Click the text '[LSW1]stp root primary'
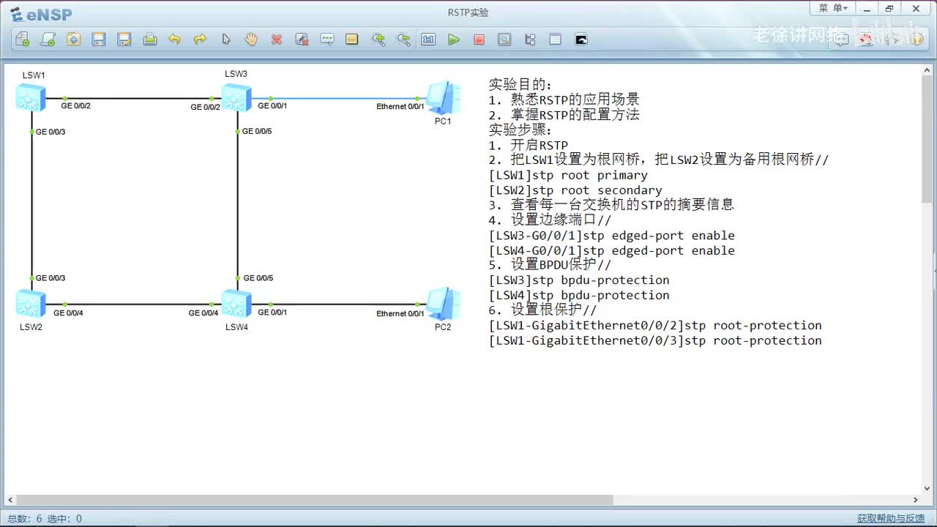The height and width of the screenshot is (527, 937). pyautogui.click(x=568, y=176)
